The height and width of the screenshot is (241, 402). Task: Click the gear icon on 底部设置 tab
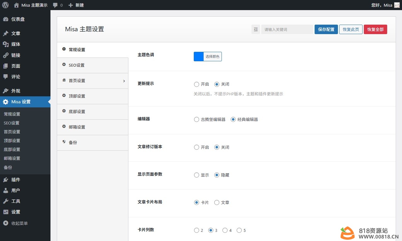click(x=64, y=111)
